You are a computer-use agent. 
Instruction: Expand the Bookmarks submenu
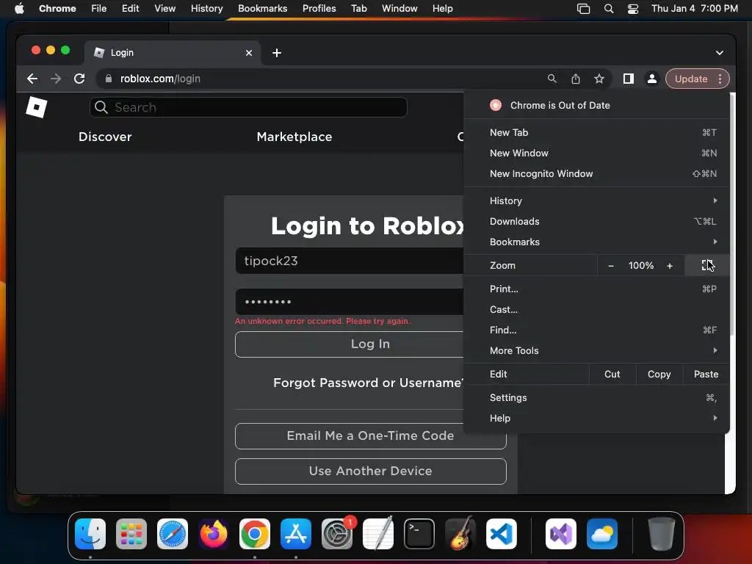tap(596, 242)
